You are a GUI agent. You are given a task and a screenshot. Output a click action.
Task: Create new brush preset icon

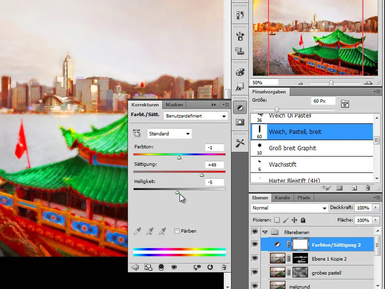[x=354, y=188]
